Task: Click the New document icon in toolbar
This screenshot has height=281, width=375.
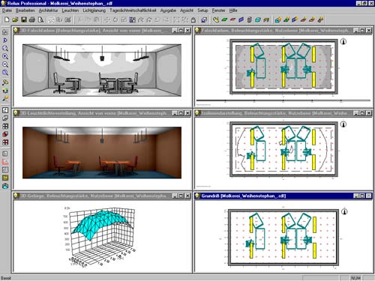Action: pyautogui.click(x=7, y=19)
